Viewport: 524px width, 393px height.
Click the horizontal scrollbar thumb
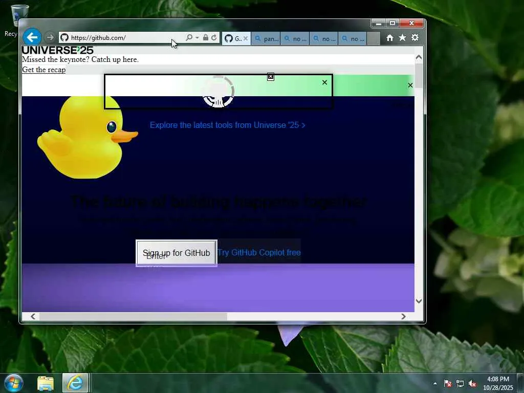tap(134, 316)
